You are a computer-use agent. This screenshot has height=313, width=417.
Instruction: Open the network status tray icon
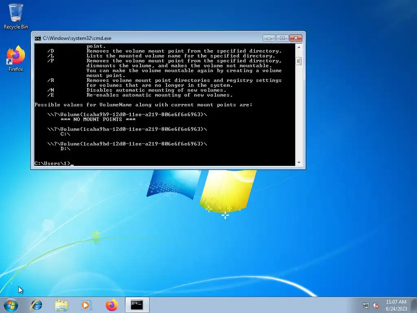(x=366, y=305)
